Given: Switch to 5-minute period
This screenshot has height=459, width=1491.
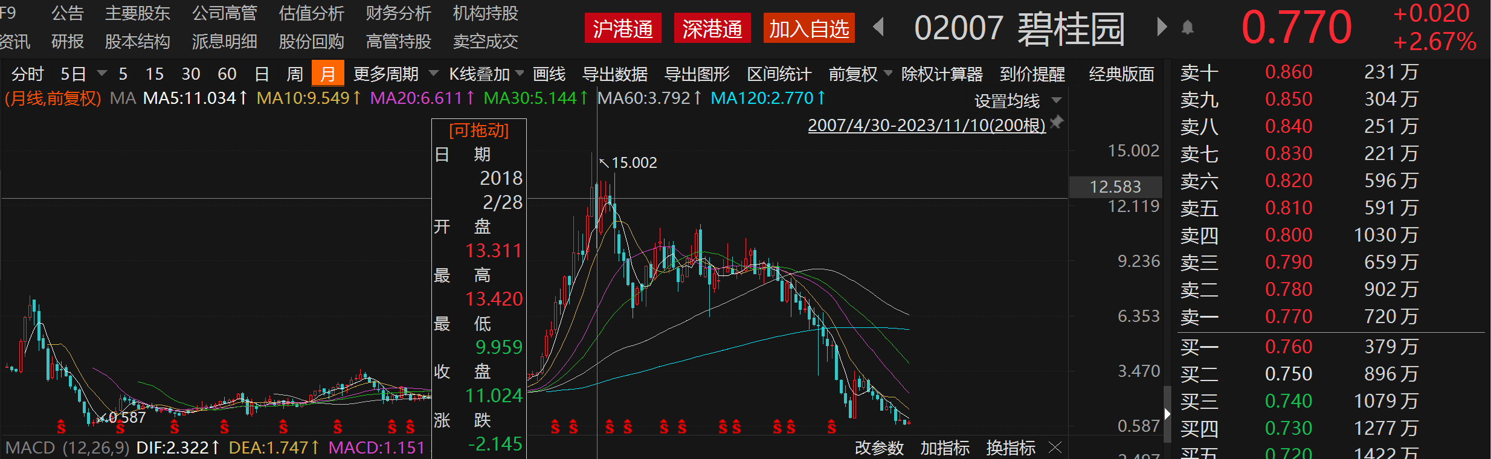Looking at the screenshot, I should [123, 74].
